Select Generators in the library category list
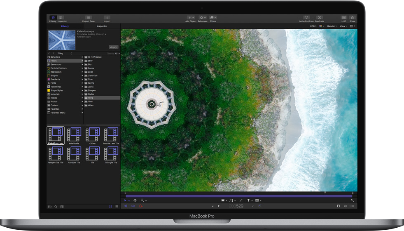 pos(56,64)
